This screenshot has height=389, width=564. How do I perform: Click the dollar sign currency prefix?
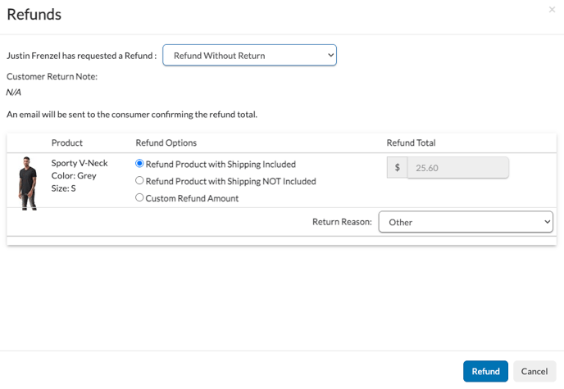(398, 168)
